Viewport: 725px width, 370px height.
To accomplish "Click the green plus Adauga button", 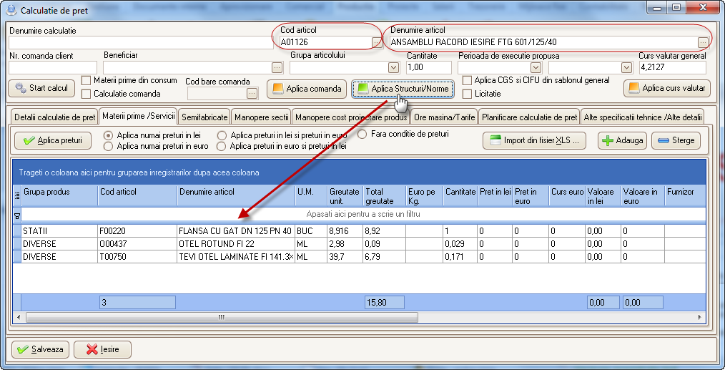I will click(x=621, y=140).
